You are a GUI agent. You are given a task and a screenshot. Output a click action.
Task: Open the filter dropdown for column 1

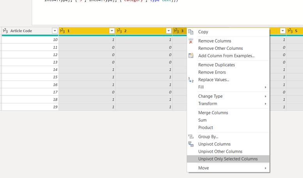[112, 31]
